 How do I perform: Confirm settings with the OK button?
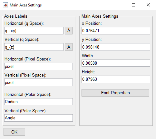(14, 132)
